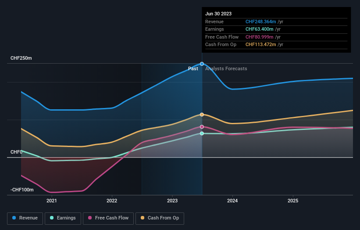
Task: Click the blue Revenue data point marker
Action: [x=202, y=64]
